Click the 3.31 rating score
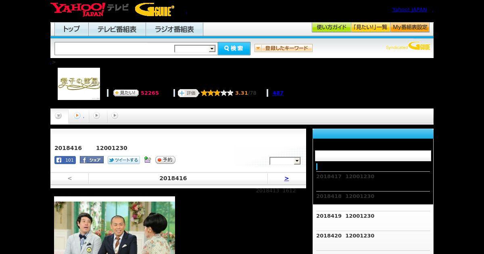Screen dimensions: 484x254 click(242, 93)
